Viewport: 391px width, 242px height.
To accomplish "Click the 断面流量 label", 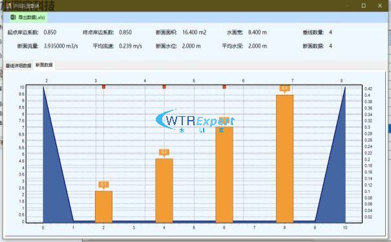I will tap(28, 46).
